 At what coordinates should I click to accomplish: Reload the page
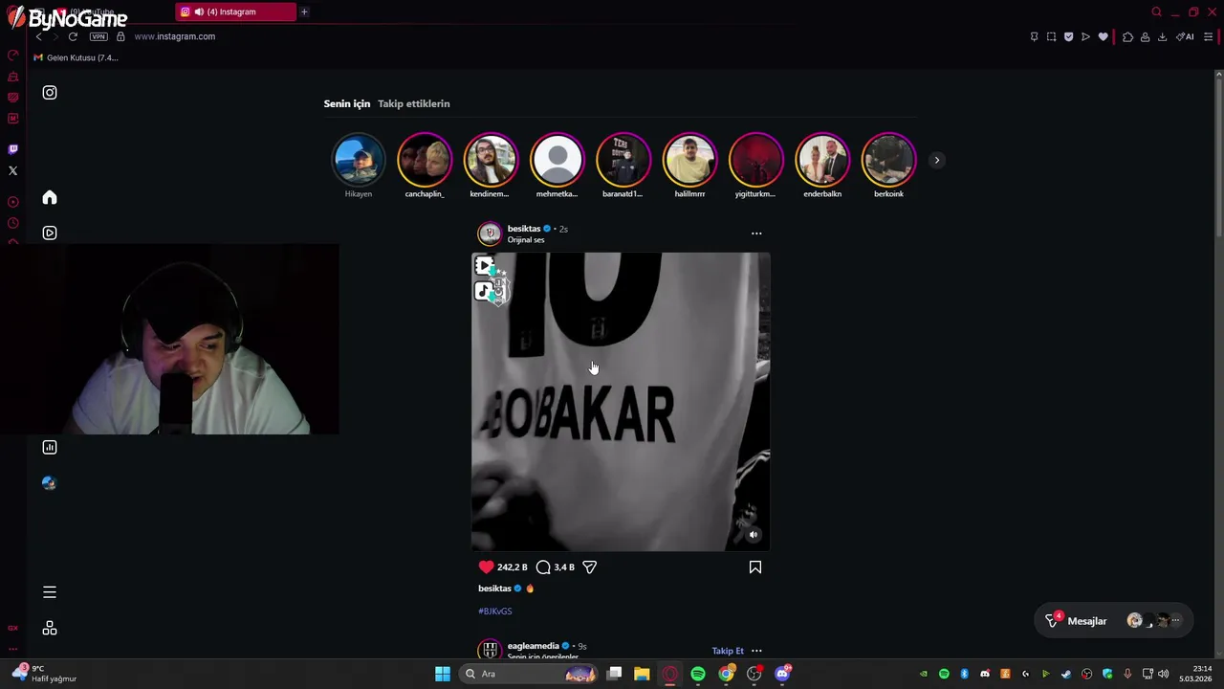point(73,36)
